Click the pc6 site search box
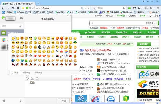 tap(117, 23)
